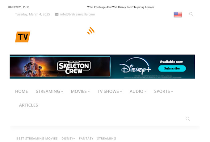Expand the MOVIES dropdown chevron
The width and height of the screenshot is (210, 142).
89,92
